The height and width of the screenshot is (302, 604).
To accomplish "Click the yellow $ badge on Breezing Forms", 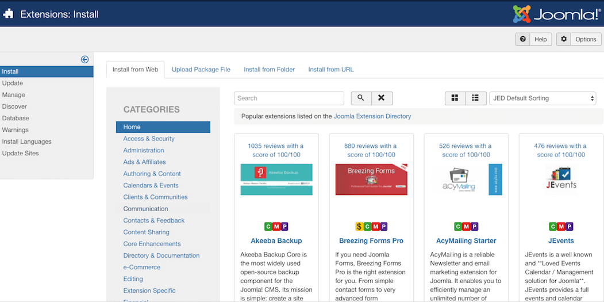I will pyautogui.click(x=359, y=227).
